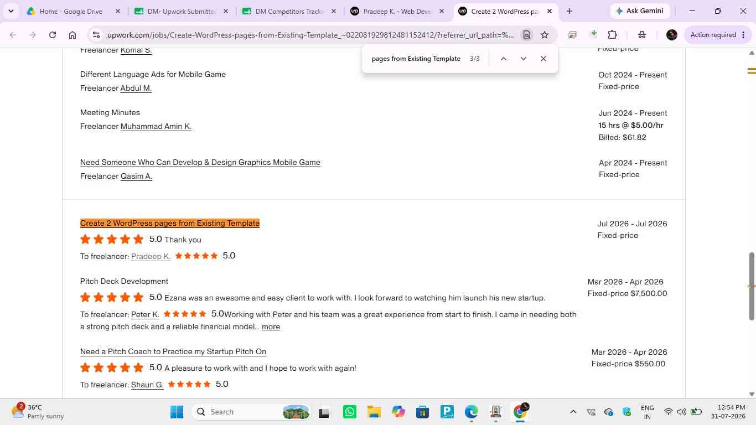The width and height of the screenshot is (756, 425).
Task: Switch to DM Competitors Tracker tab
Action: point(290,11)
